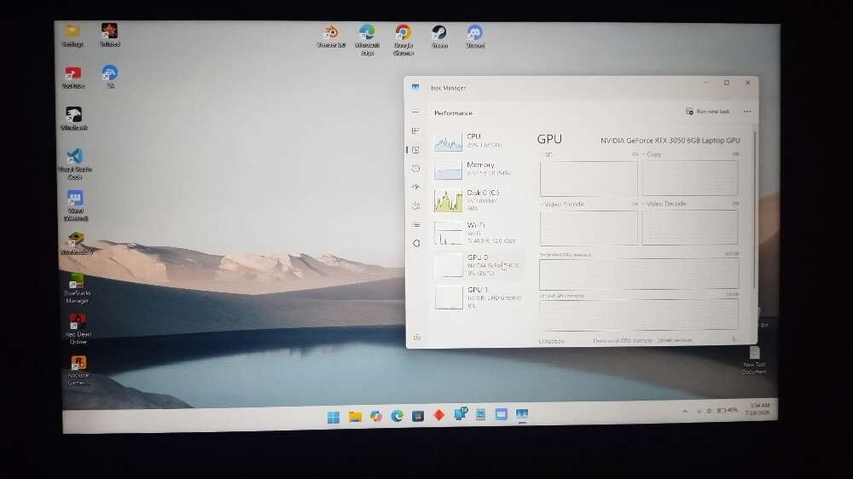Open the App history page icon
The image size is (853, 479).
tap(415, 169)
